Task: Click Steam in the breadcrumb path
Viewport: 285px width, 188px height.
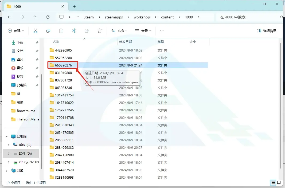Action: 89,17
